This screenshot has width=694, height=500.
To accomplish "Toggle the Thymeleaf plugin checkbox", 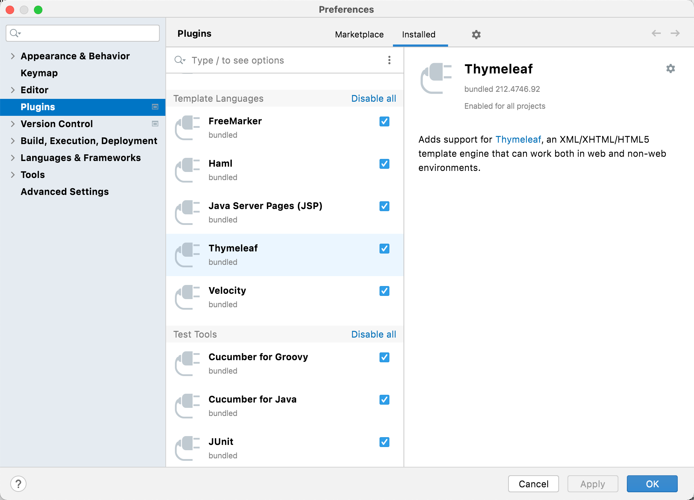I will 384,249.
